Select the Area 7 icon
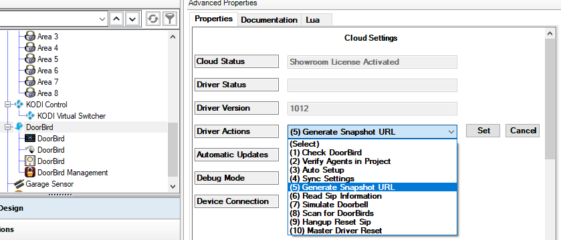This screenshot has width=561, height=240. (30, 81)
